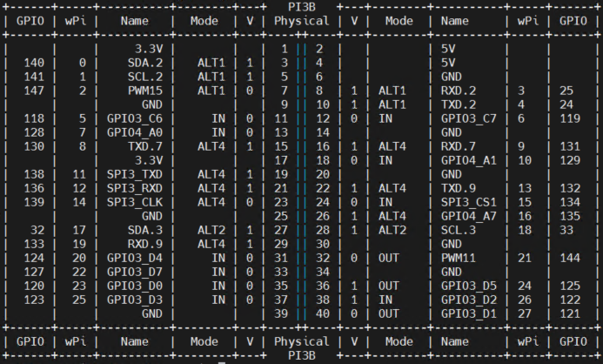This screenshot has width=603, height=364.
Task: Click the top Physical column header
Action: pos(301,20)
